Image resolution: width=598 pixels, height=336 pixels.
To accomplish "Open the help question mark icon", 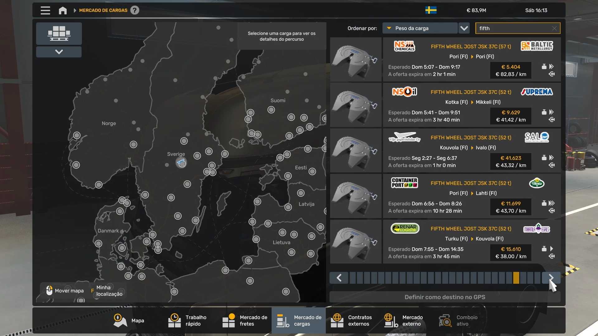I will (135, 10).
